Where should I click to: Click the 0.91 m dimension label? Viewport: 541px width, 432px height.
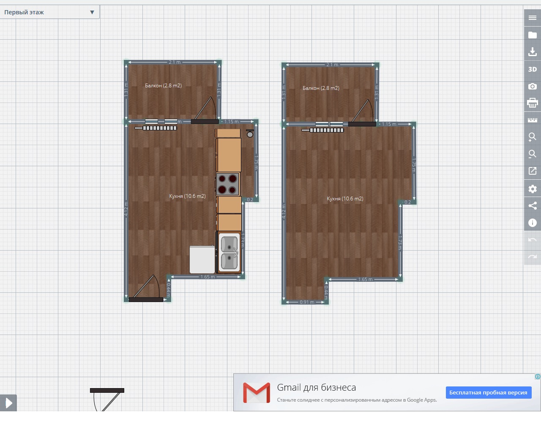click(x=307, y=302)
